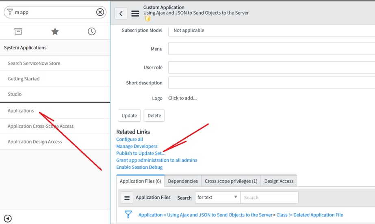
Task: Select the Application Files (6) tab
Action: coord(141,181)
